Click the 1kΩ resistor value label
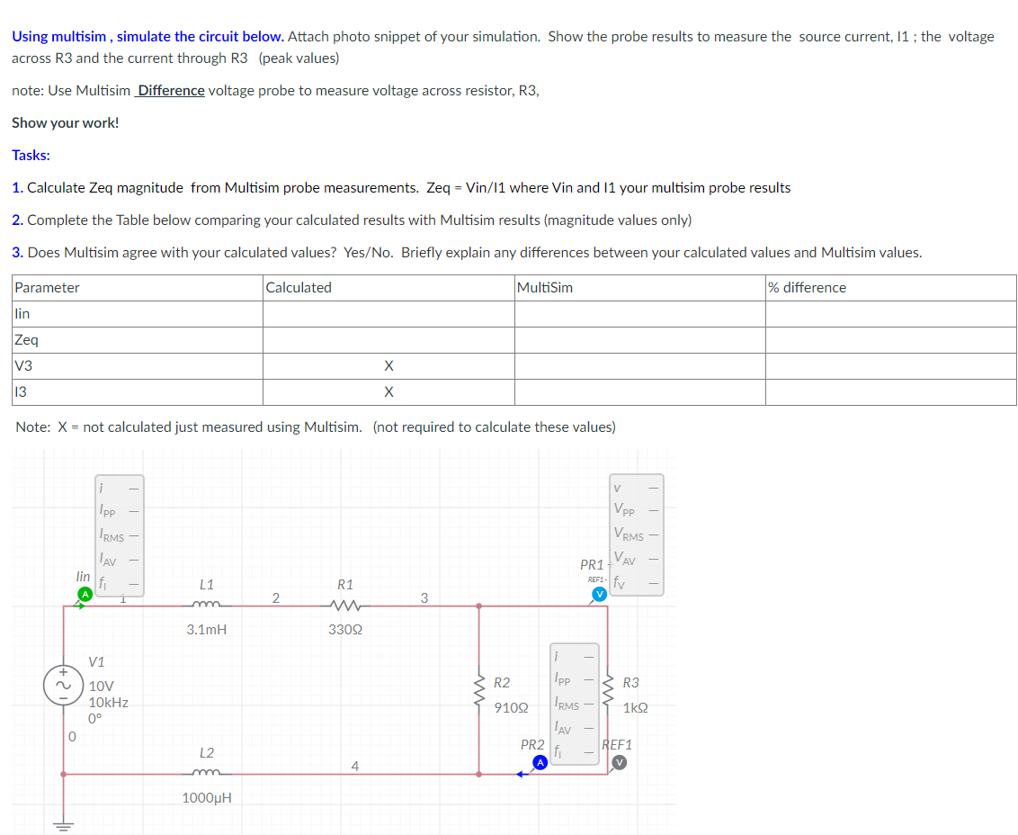Viewport: 1018px width, 835px height. (x=636, y=707)
